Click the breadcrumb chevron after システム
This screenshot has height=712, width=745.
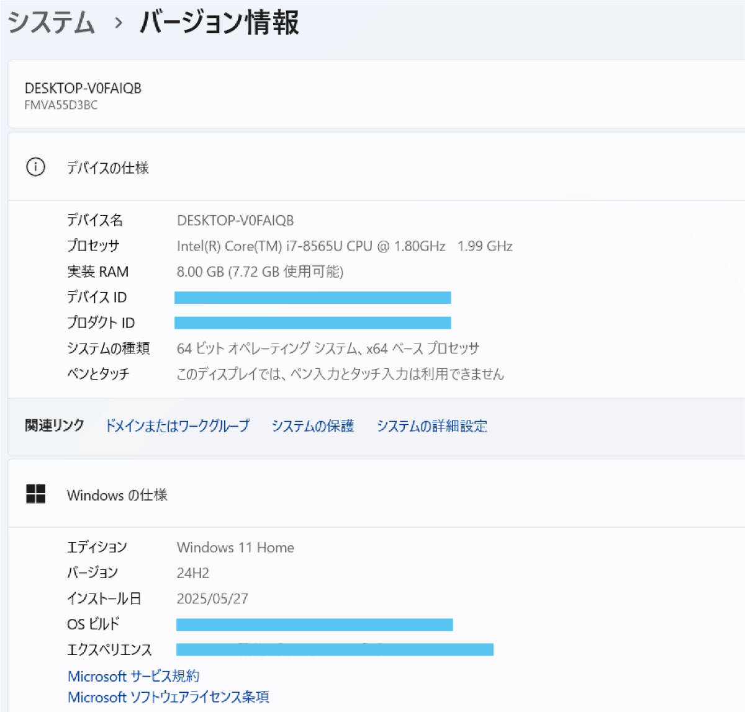coord(118,24)
